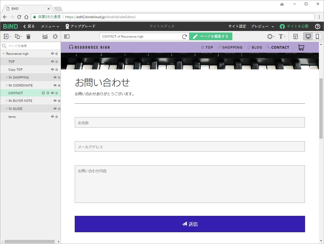
Task: Hide the temp page with its eye icon
Action: pos(52,116)
